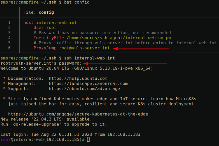Open the secure-kubernetes-at-the-edge URL
The image size is (219, 146).
click(x=78, y=114)
